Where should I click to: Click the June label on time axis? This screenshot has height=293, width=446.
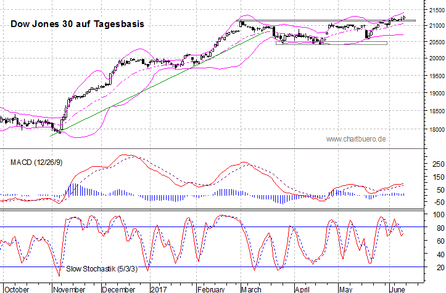[x=397, y=289]
